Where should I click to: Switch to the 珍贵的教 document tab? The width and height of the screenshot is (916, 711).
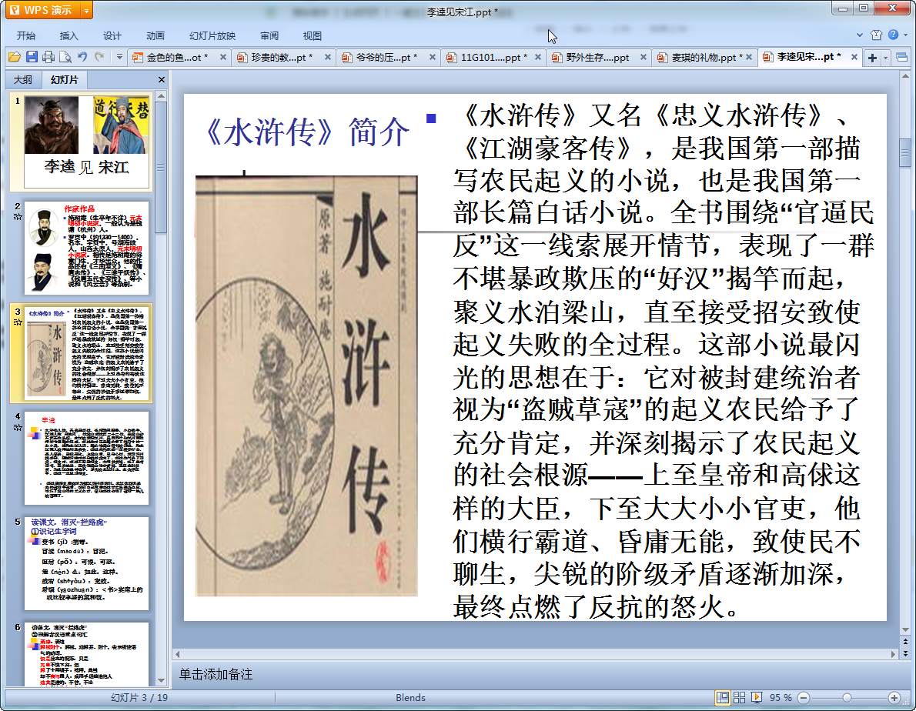(282, 57)
